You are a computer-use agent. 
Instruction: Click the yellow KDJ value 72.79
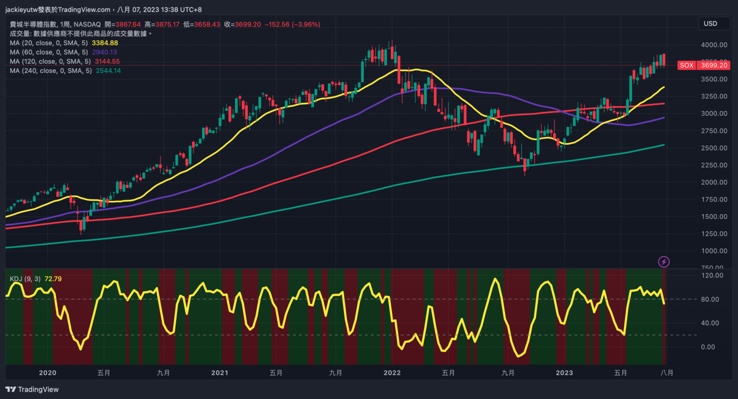coord(53,279)
